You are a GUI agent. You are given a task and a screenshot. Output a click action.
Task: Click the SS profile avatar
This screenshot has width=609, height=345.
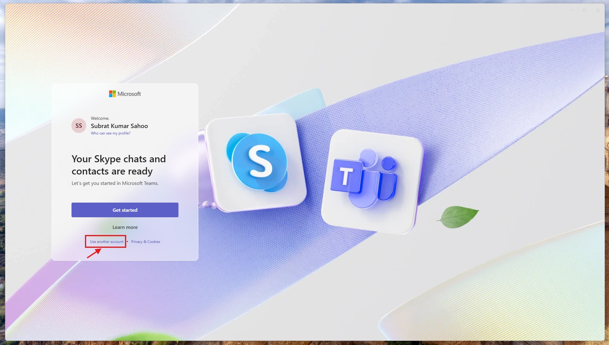(x=79, y=126)
